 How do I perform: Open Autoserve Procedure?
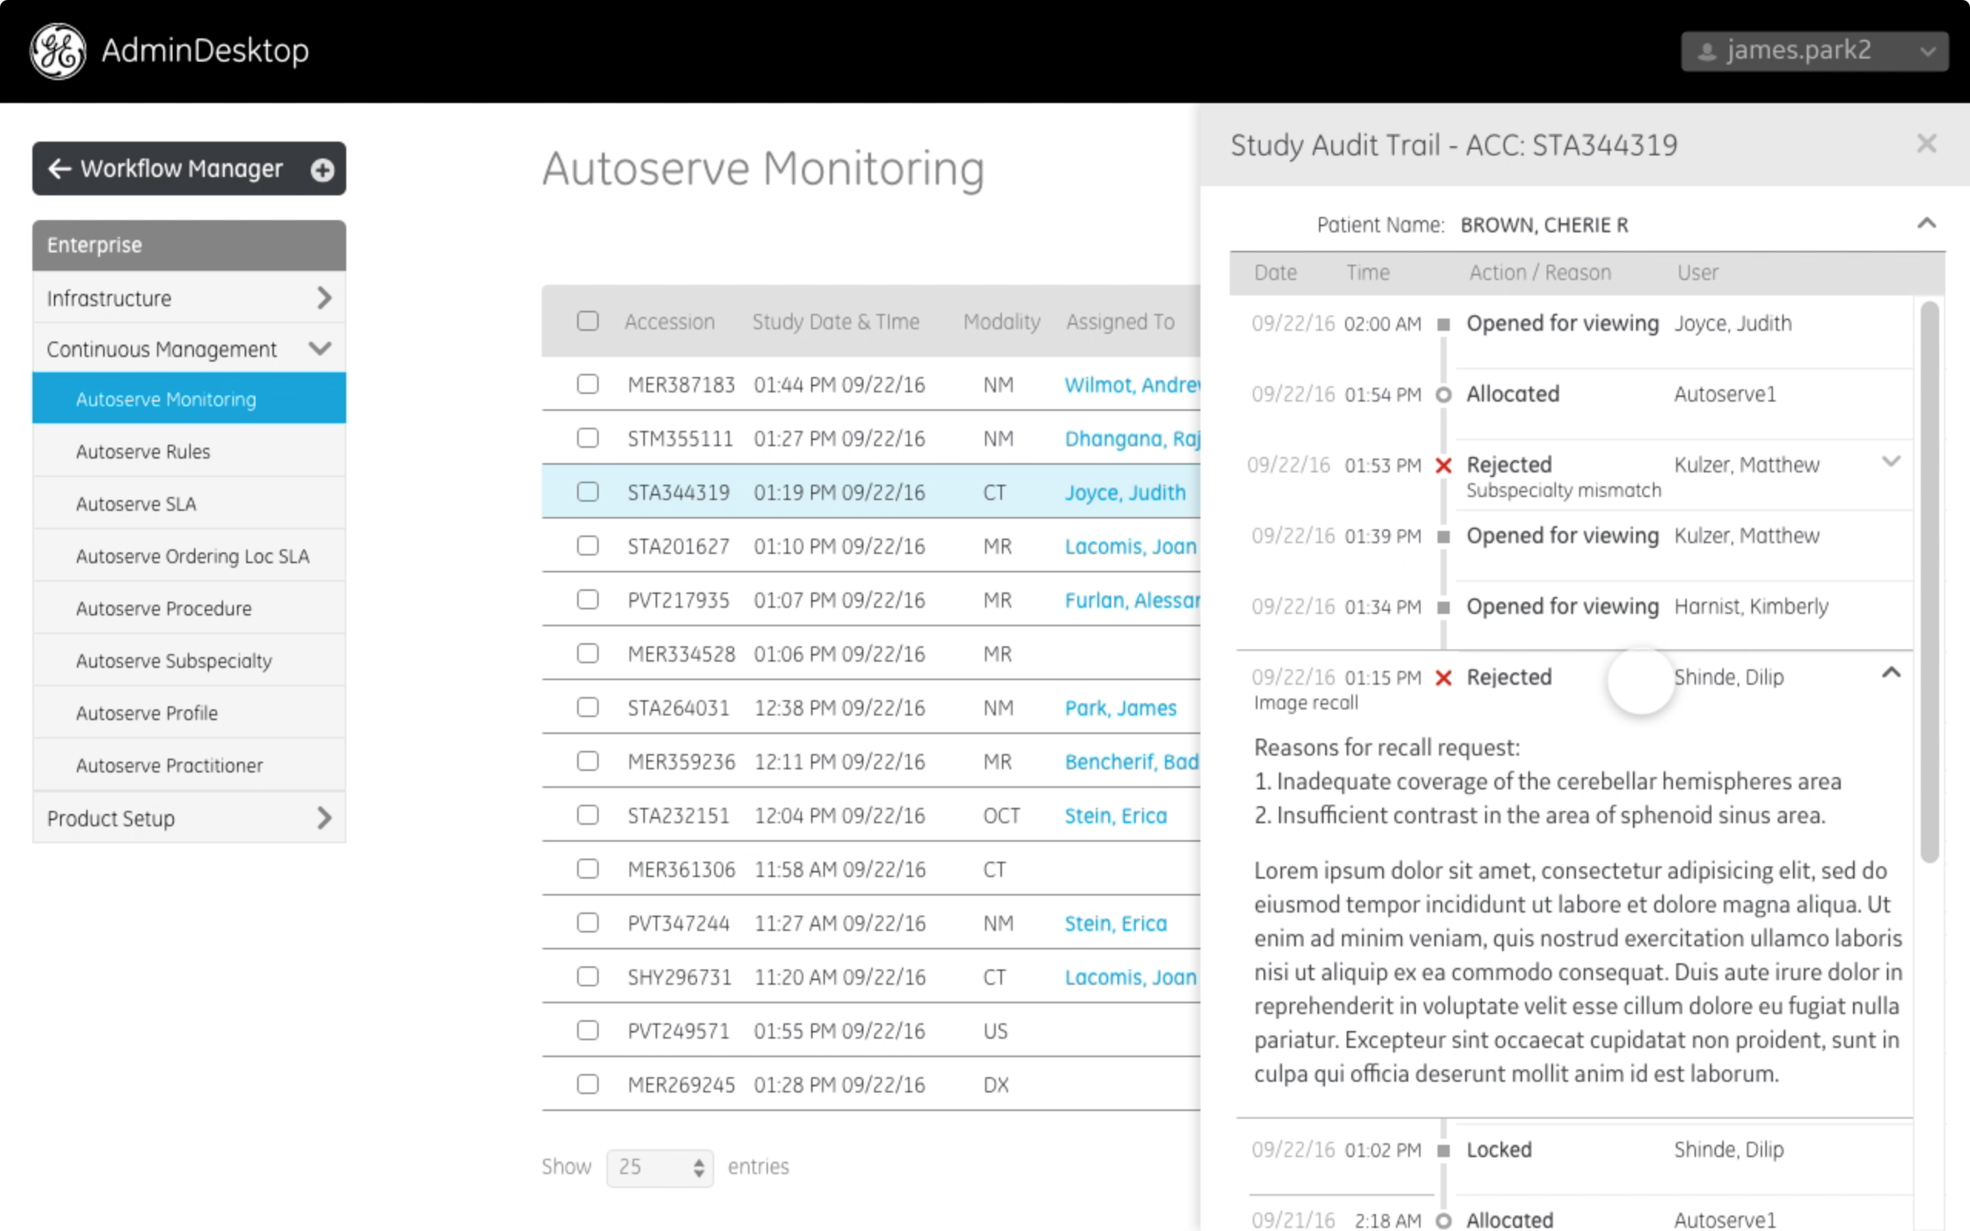pyautogui.click(x=189, y=608)
